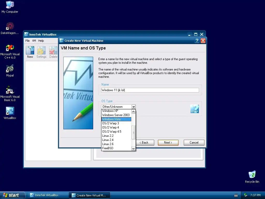The height and width of the screenshot is (199, 265).
Task: Click the VM Name input field
Action: (x=150, y=90)
